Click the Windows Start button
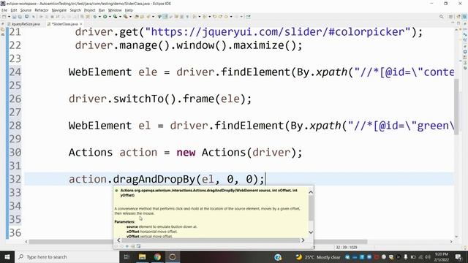Viewport: 468px width, 263px height. 7,256
